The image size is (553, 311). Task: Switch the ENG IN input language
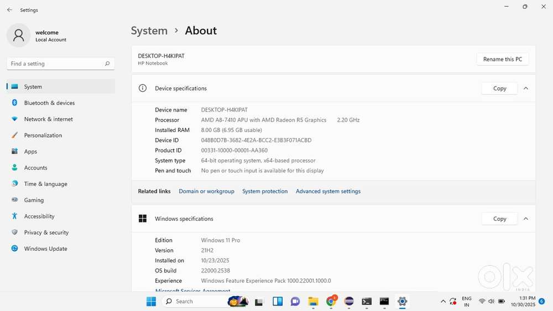467,302
